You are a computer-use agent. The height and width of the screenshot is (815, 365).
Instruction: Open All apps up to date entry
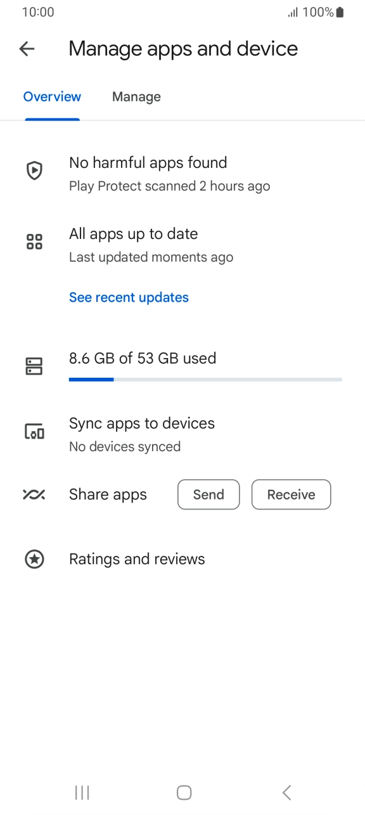point(182,245)
